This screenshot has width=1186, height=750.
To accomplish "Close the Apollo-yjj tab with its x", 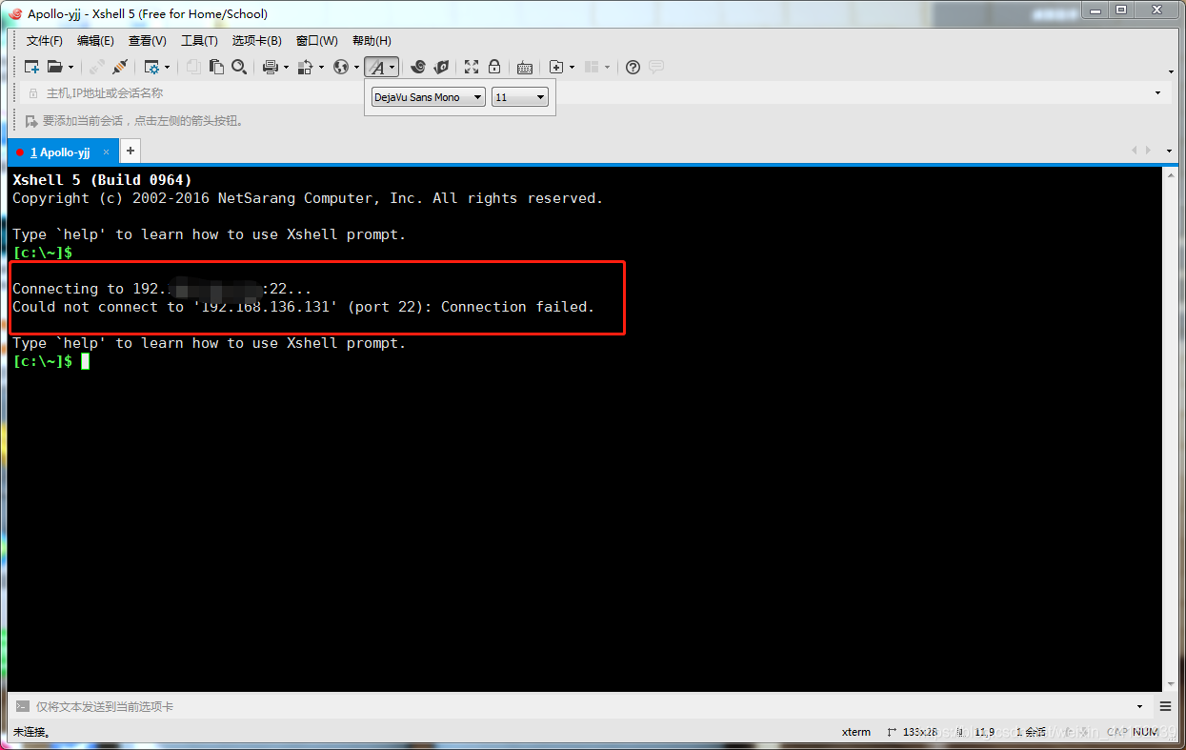I will [107, 152].
